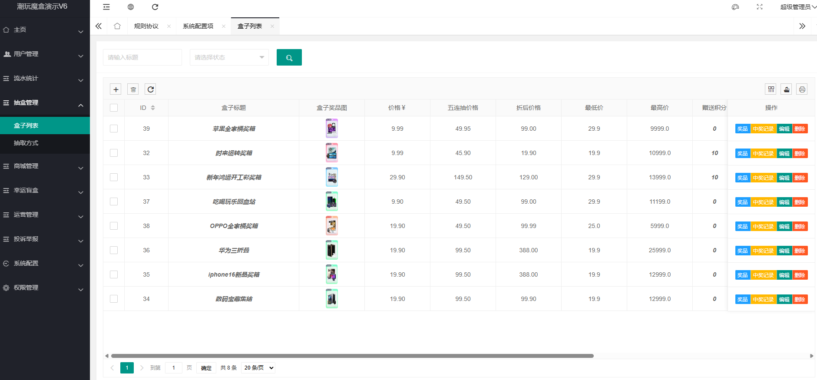Screen dimensions: 817x380
Task: Click the table refresh icon
Action: tap(150, 89)
